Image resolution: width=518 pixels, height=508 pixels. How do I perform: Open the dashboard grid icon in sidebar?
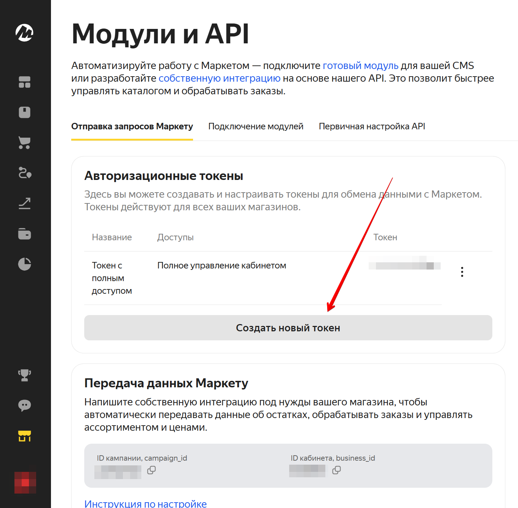(x=25, y=82)
